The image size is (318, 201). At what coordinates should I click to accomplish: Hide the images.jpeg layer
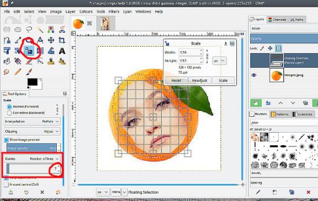(254, 75)
